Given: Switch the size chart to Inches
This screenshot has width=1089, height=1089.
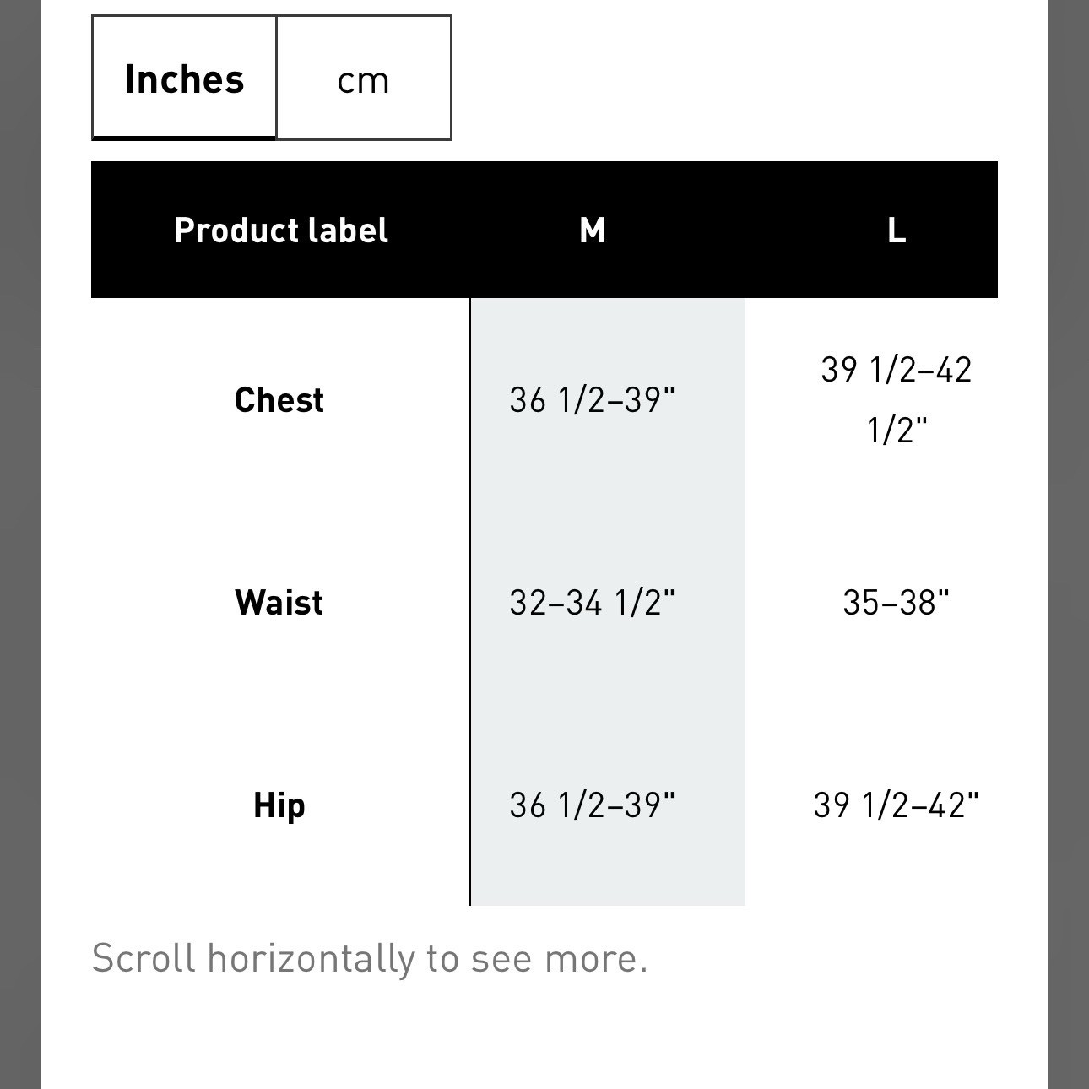Looking at the screenshot, I should 184,78.
